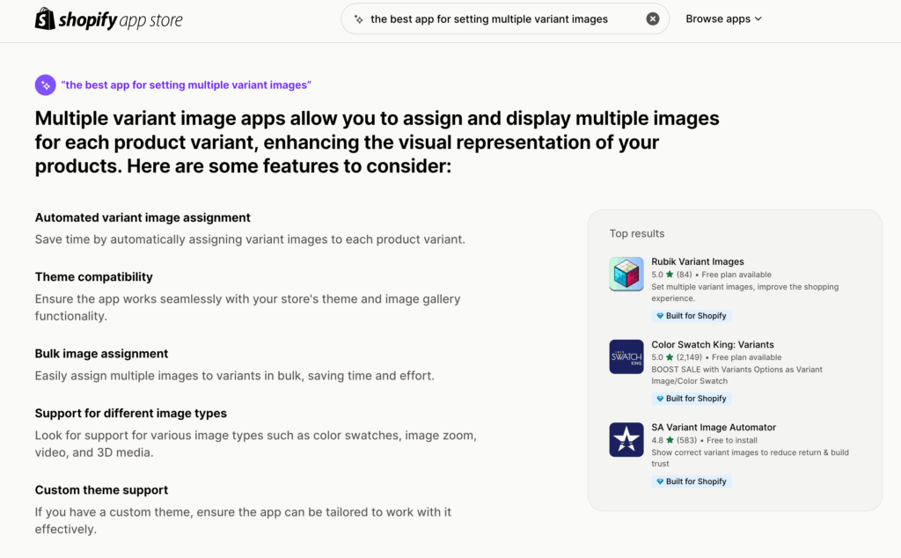
Task: Click the Support for different image types heading
Action: [130, 413]
